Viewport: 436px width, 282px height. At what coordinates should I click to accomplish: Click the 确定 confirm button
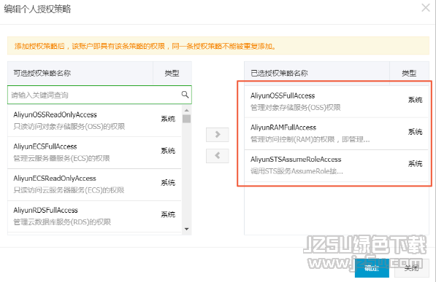[x=372, y=268]
